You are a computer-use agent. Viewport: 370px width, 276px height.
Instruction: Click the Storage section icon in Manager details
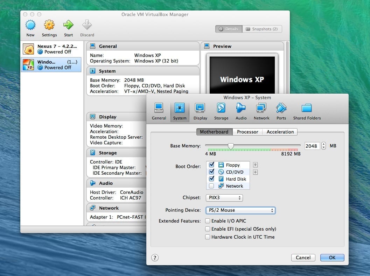pos(93,153)
